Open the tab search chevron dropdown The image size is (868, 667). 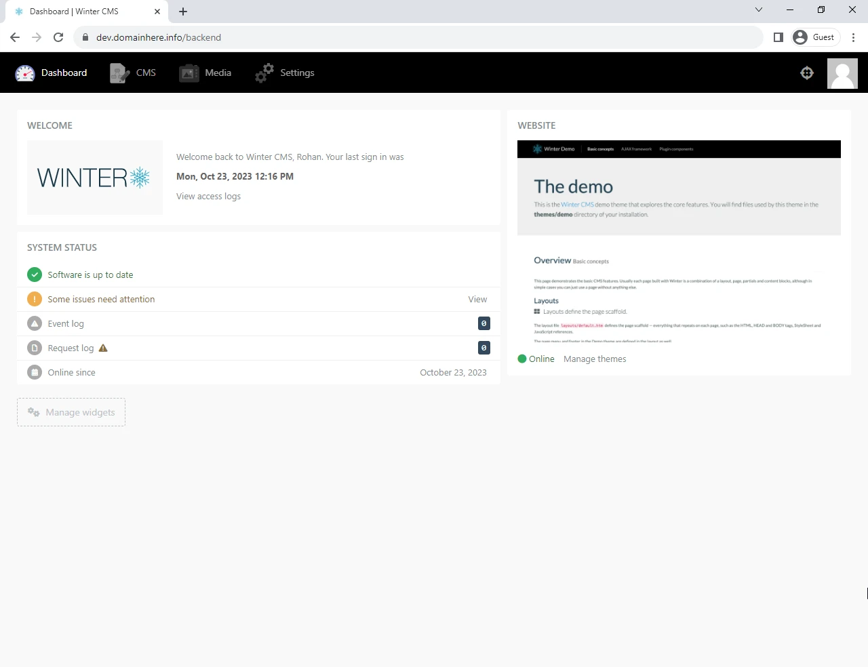(x=759, y=9)
